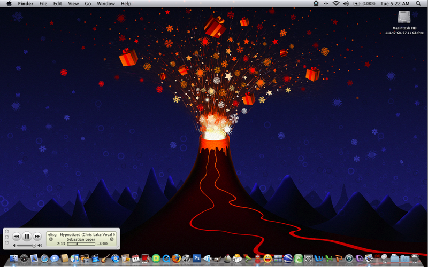The width and height of the screenshot is (428, 267).
Task: Select the Macintosh HD drive icon
Action: pyautogui.click(x=404, y=17)
